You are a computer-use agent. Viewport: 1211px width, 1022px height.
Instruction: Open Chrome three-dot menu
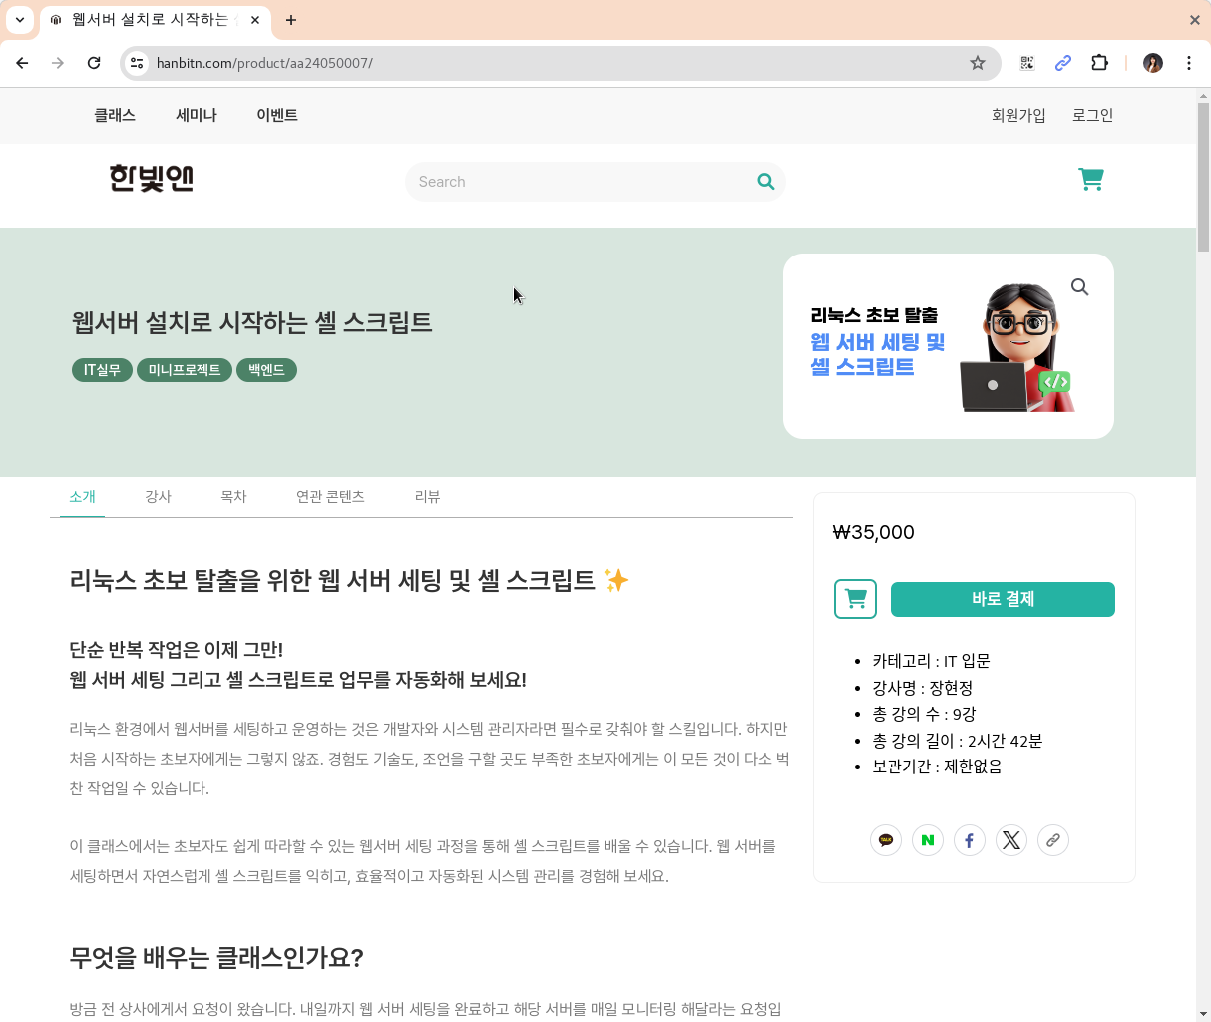pos(1189,63)
